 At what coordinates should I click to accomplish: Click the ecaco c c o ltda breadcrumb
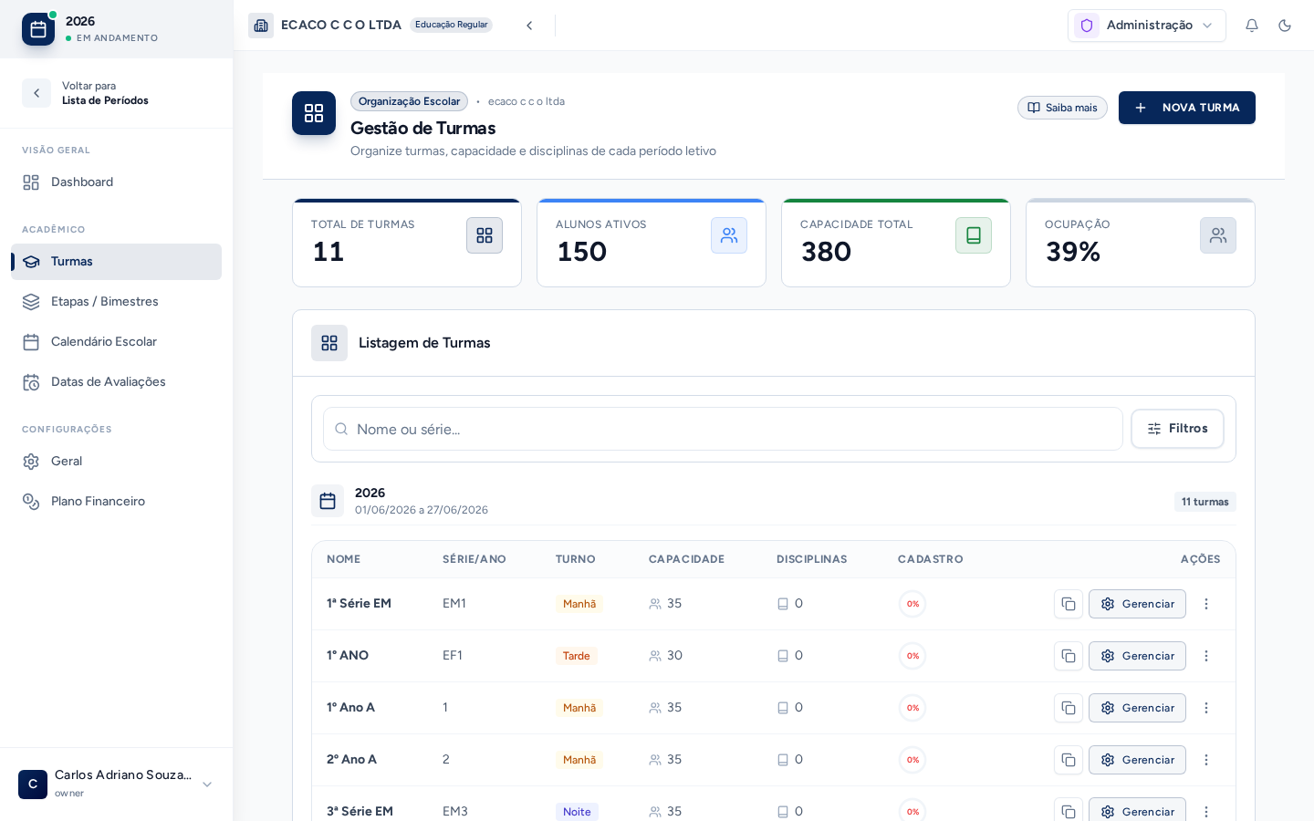(527, 101)
